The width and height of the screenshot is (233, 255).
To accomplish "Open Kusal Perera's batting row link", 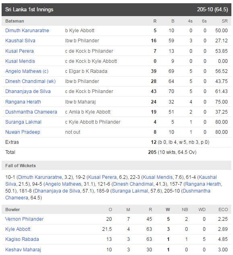I will (19, 51).
